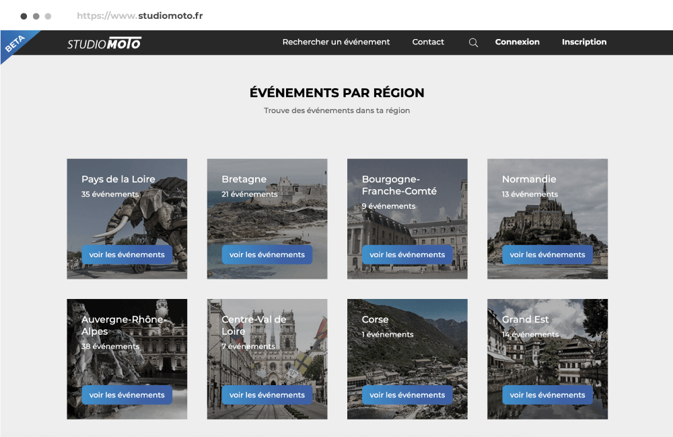View events for Bretagne
Image resolution: width=673 pixels, height=437 pixels.
267,255
